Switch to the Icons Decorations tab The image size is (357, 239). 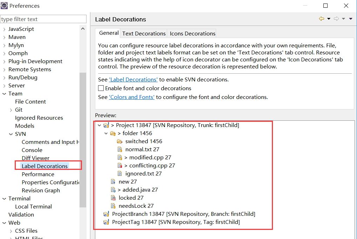pos(192,34)
